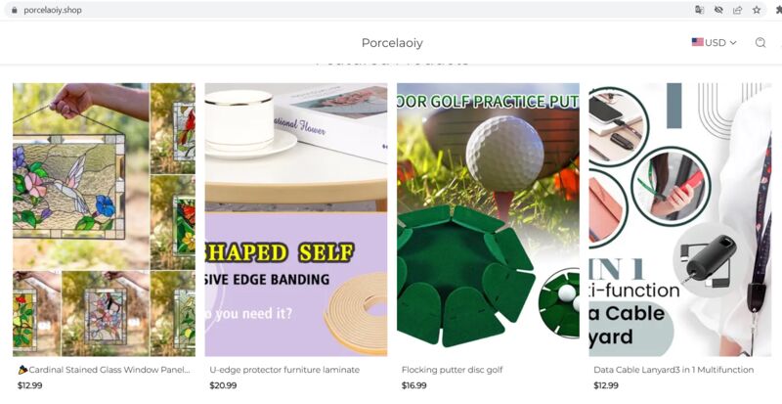The height and width of the screenshot is (404, 782).
Task: Select the stained glass hummingbird product image
Action: (x=105, y=219)
